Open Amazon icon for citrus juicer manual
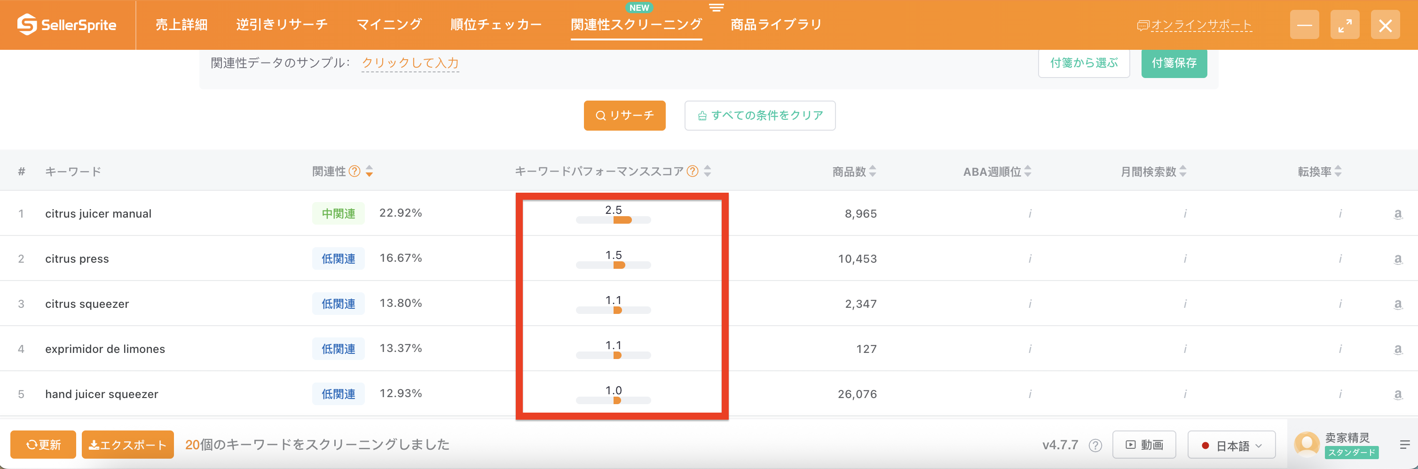 1398,214
